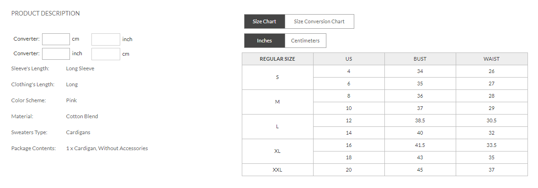Screen dimensions: 538x188
Task: Click the first converter inch output field
Action: pyautogui.click(x=106, y=39)
